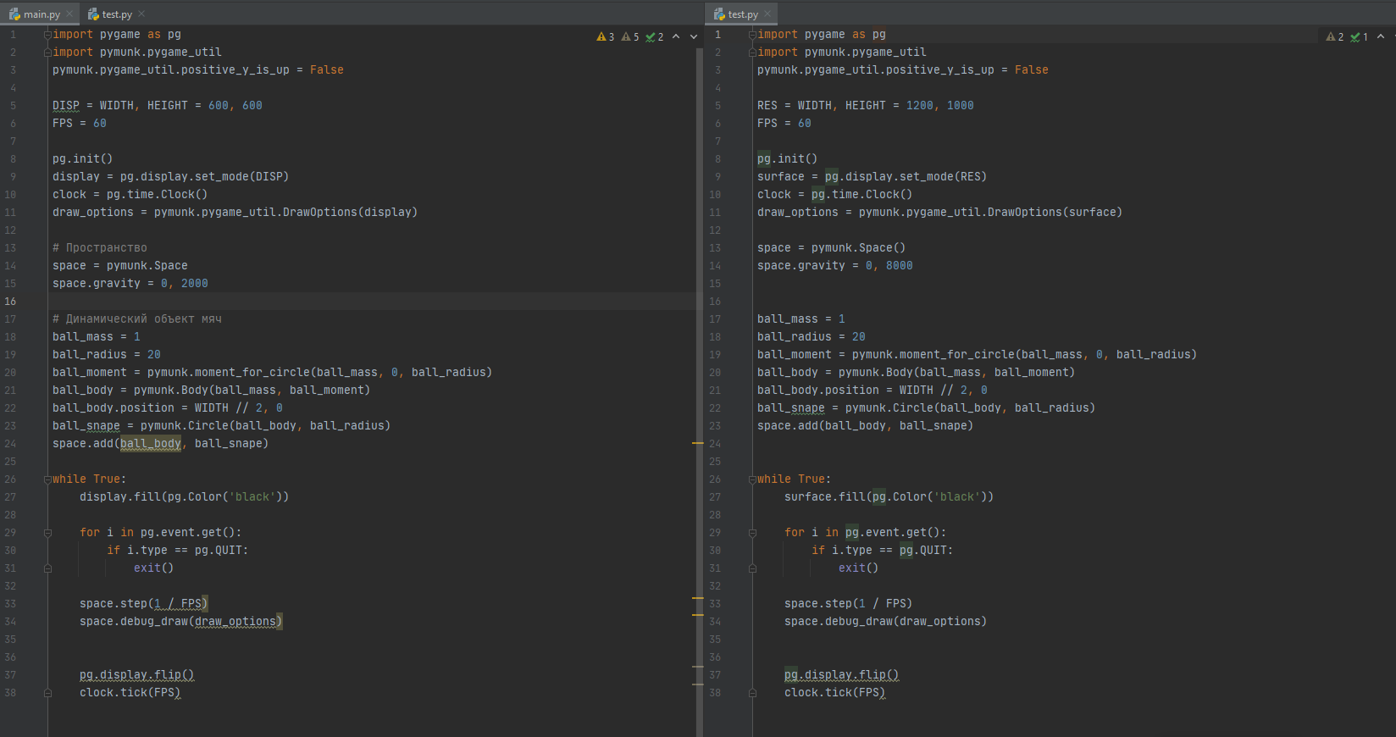Click 'ball_mass = 1' in right editor
This screenshot has width=1396, height=737.
coord(801,319)
